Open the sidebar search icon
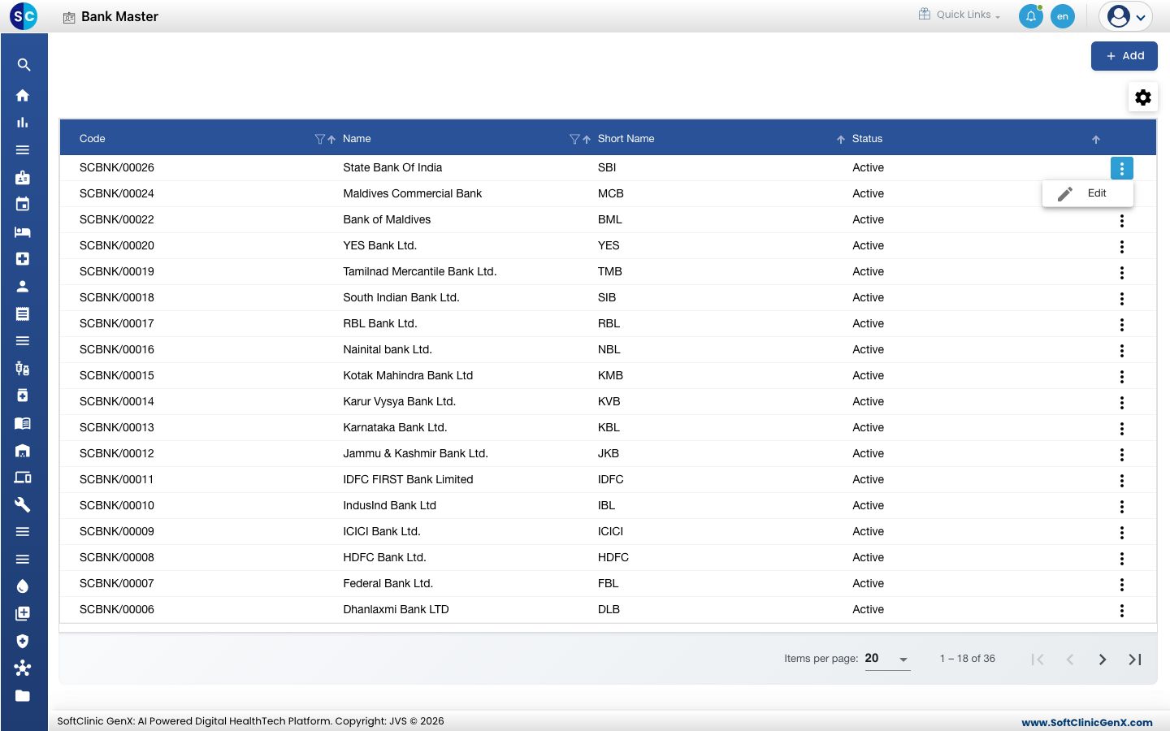 (24, 65)
